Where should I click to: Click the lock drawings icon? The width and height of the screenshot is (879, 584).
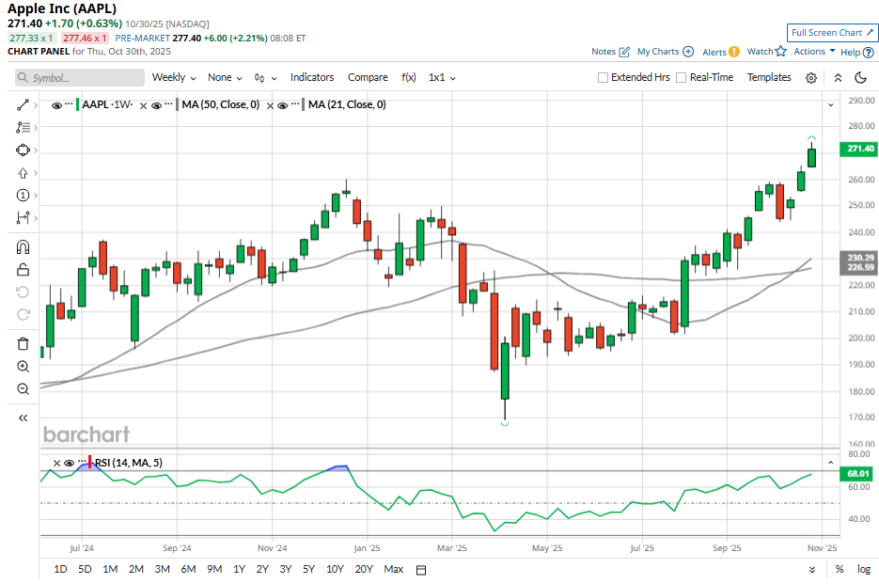(x=23, y=270)
